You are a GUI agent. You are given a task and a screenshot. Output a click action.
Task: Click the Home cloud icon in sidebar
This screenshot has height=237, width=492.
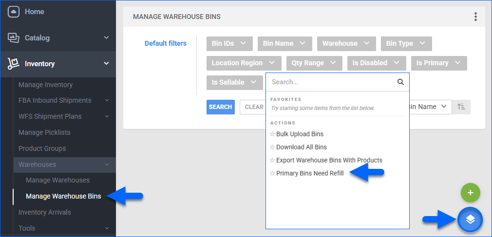click(x=13, y=12)
